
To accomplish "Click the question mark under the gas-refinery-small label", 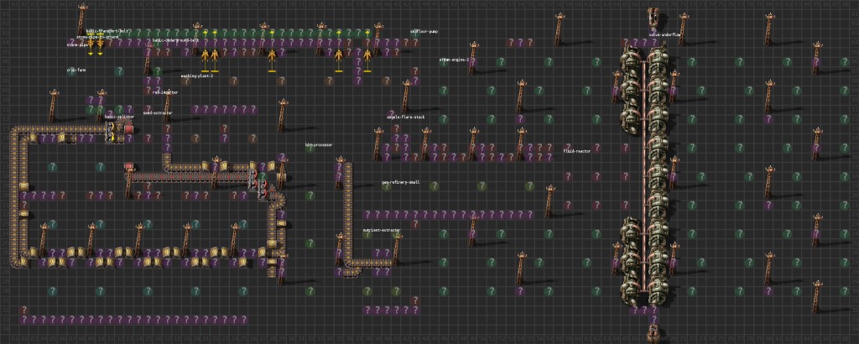I will click(387, 186).
